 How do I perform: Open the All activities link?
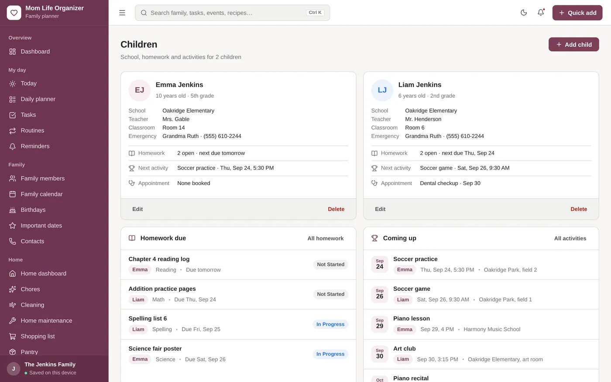tap(570, 238)
